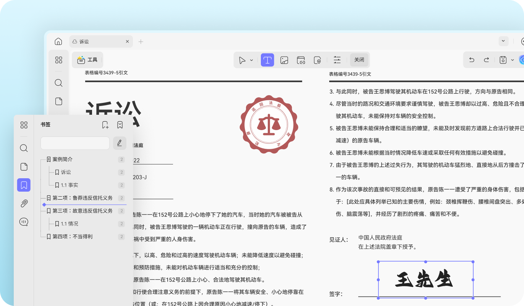Image resolution: width=524 pixels, height=306 pixels.
Task: Click the 表格编号3439-5引文 header on left page
Action: 106,73
